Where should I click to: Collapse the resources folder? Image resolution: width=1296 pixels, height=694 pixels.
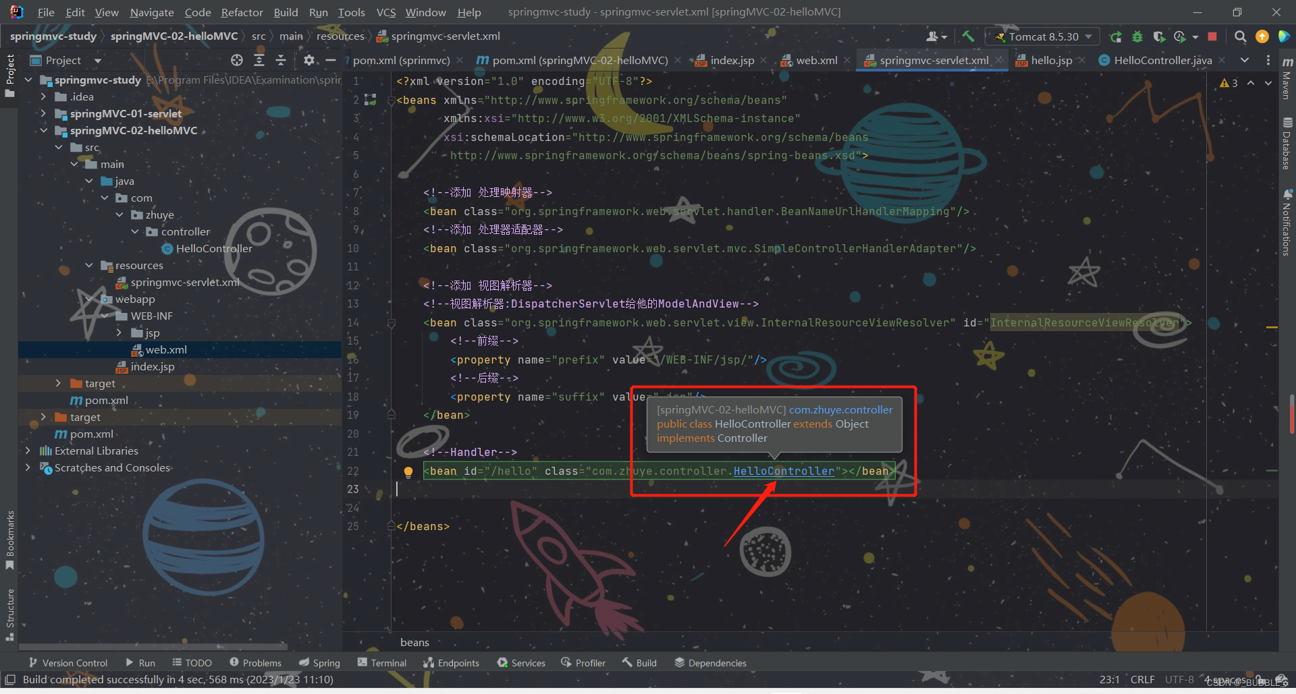coord(89,265)
